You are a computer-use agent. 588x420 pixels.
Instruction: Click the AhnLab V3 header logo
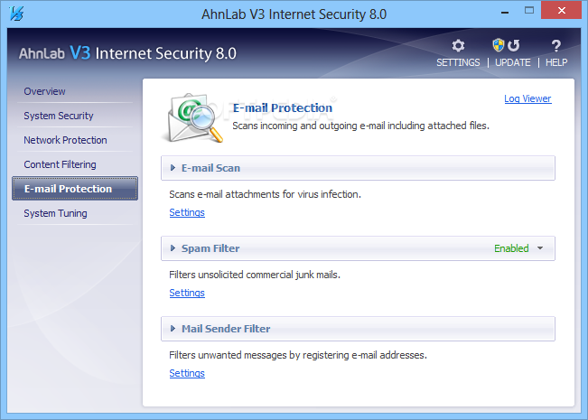pyautogui.click(x=126, y=53)
